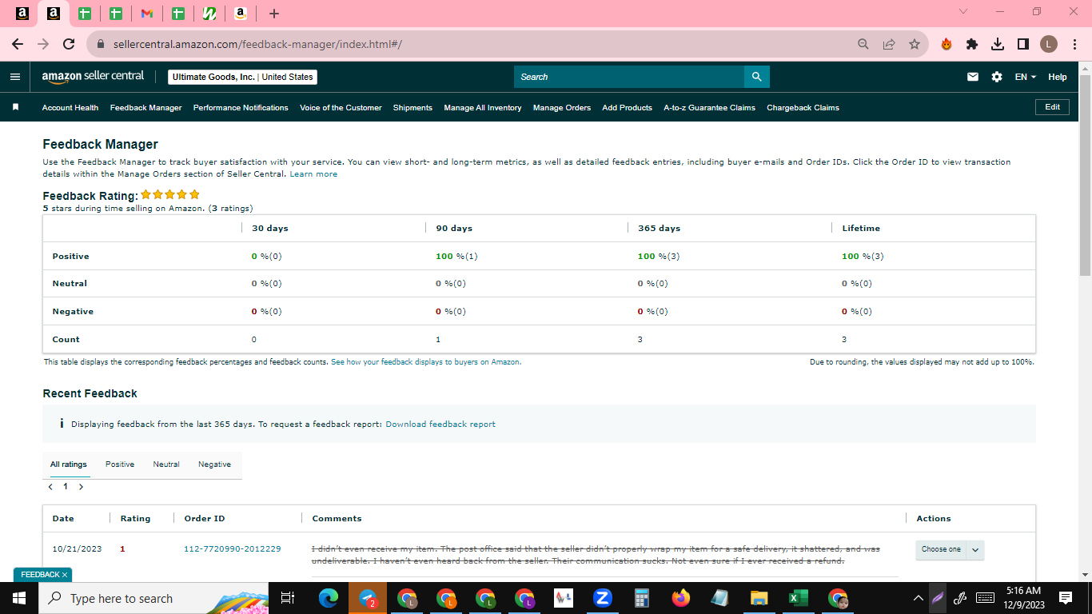Show hidden system tray icons chevron
This screenshot has width=1092, height=614.
[919, 598]
